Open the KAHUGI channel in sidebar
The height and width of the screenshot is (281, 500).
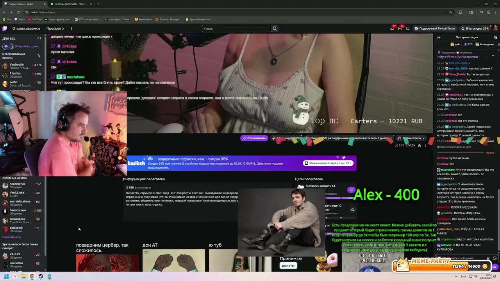(22, 256)
